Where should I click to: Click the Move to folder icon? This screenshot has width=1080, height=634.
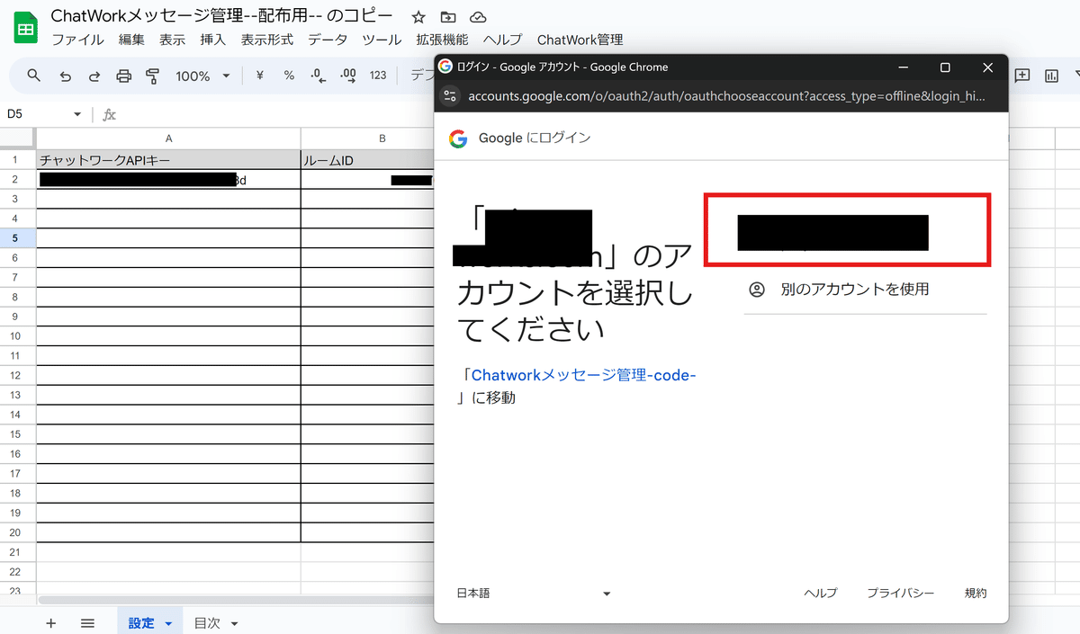coord(447,16)
